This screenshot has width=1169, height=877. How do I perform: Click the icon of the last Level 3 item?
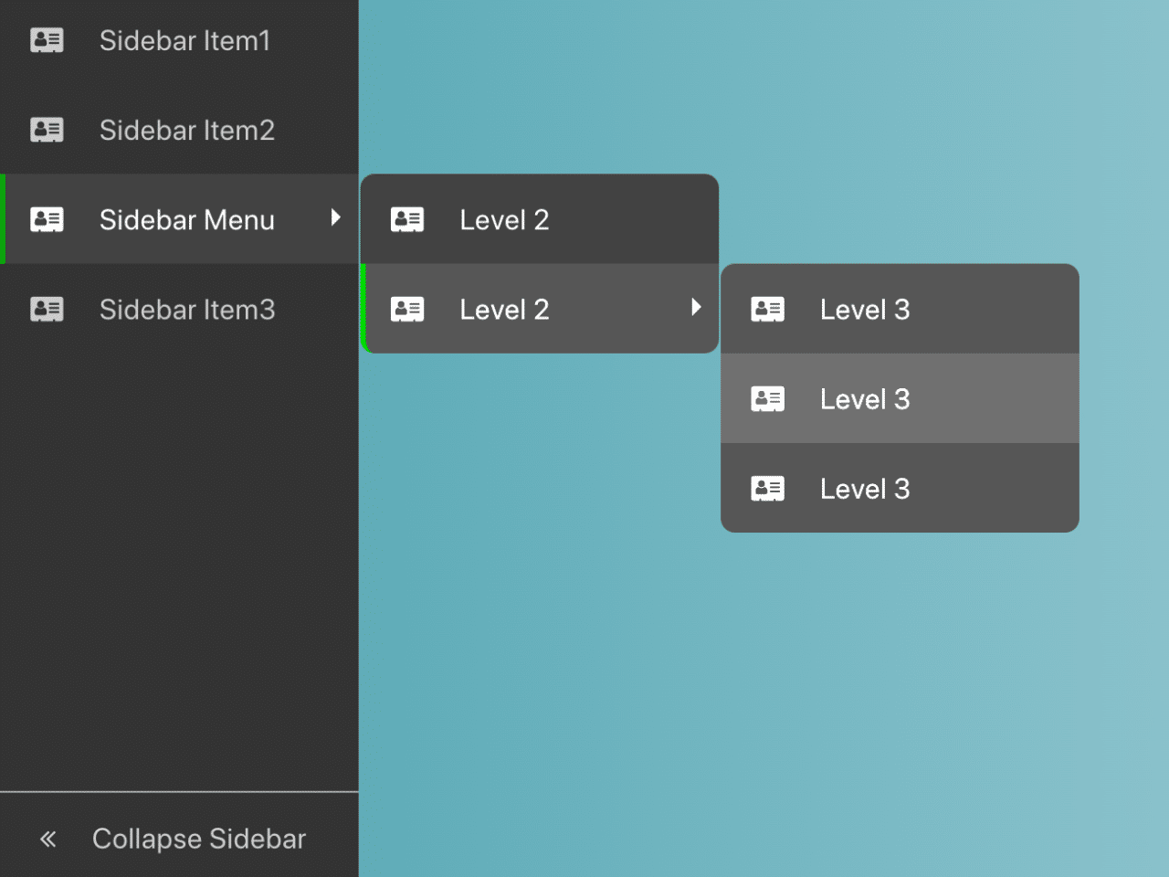click(x=767, y=489)
